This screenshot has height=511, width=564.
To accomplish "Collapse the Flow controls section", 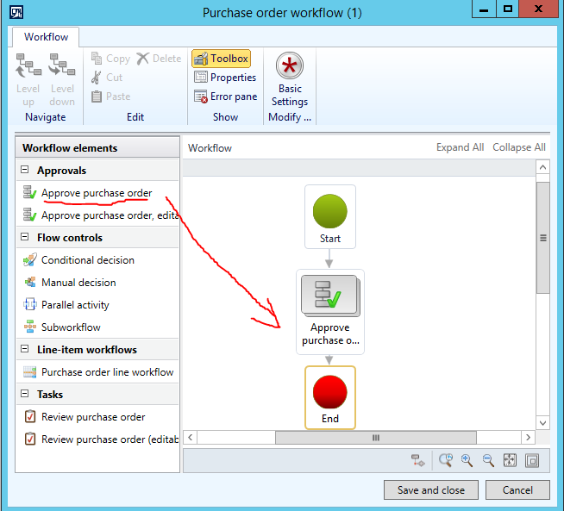I will coord(25,238).
